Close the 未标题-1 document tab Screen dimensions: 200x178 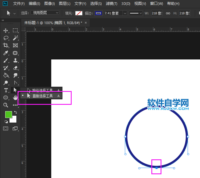point(85,22)
